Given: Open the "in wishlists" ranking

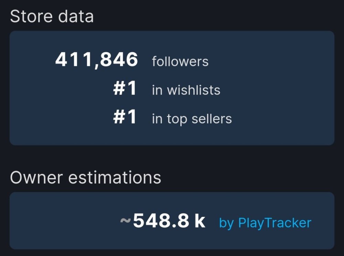Looking at the screenshot, I should (x=186, y=90).
